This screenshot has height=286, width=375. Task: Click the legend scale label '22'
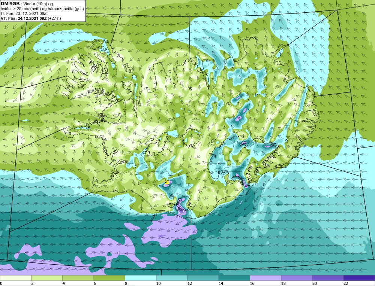click(346, 283)
